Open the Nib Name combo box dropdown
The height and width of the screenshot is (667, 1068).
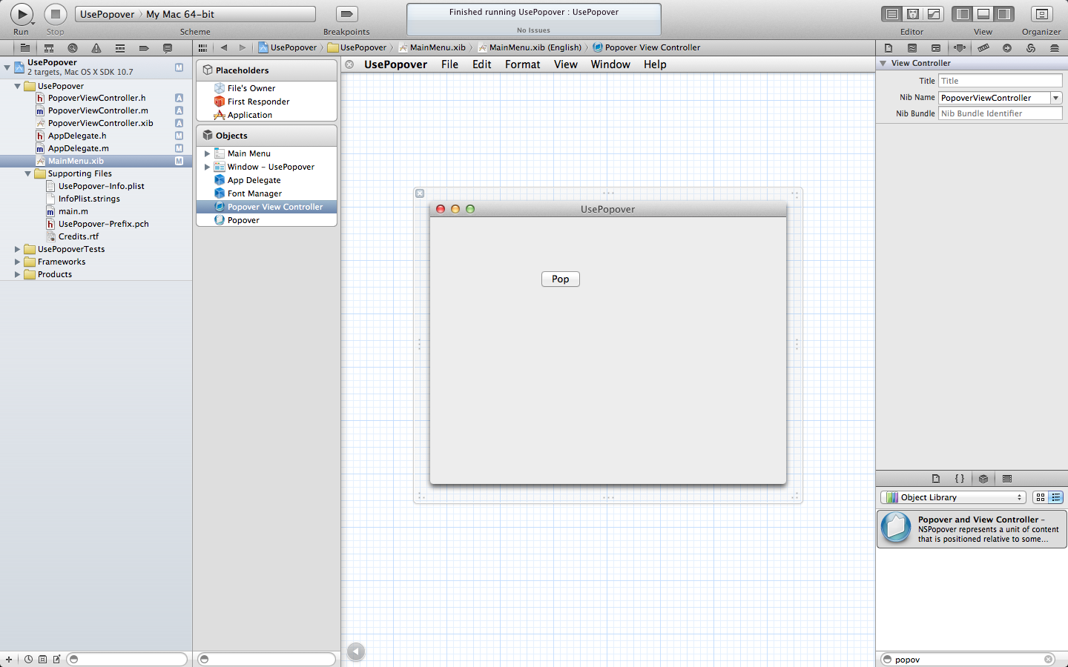click(1056, 98)
